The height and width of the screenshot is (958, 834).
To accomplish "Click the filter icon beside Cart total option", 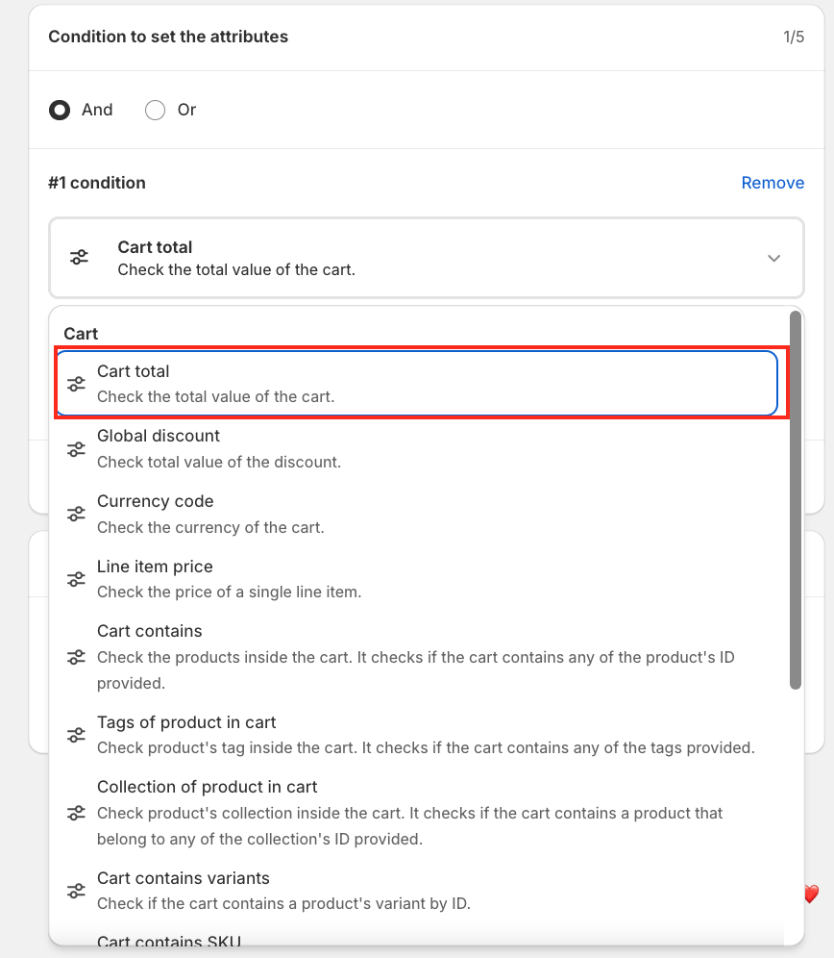I will point(76,384).
